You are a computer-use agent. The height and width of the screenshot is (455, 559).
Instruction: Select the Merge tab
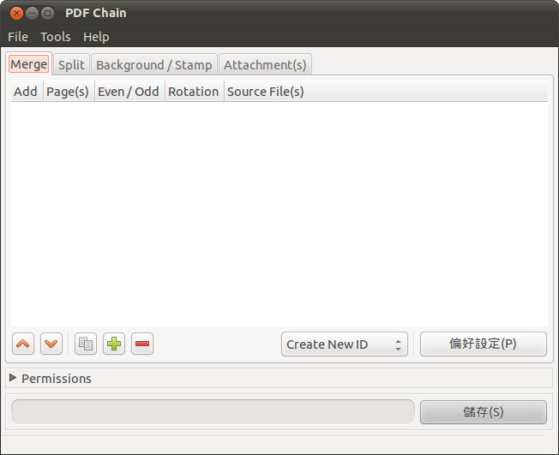pos(29,65)
